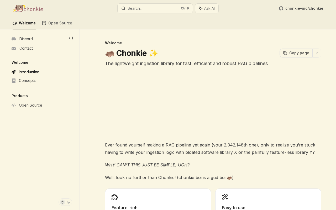Click the Open Source code icon
This screenshot has height=210, width=336.
click(x=14, y=105)
